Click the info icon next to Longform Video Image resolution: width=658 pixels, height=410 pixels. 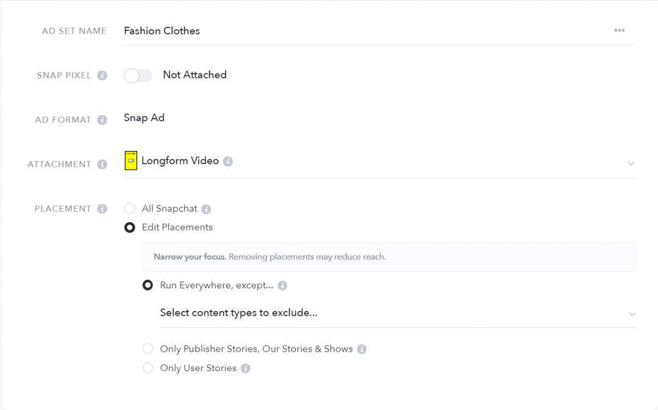coord(228,161)
